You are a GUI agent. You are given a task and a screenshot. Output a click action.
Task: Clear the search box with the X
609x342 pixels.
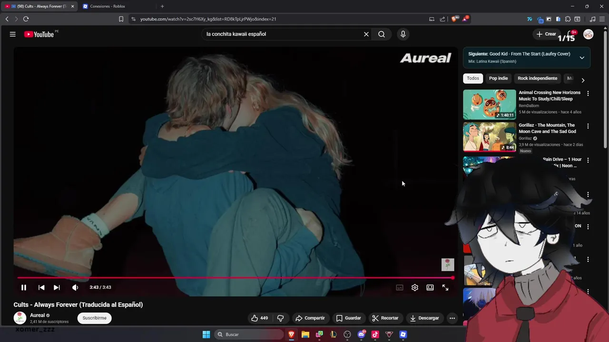tap(366, 34)
